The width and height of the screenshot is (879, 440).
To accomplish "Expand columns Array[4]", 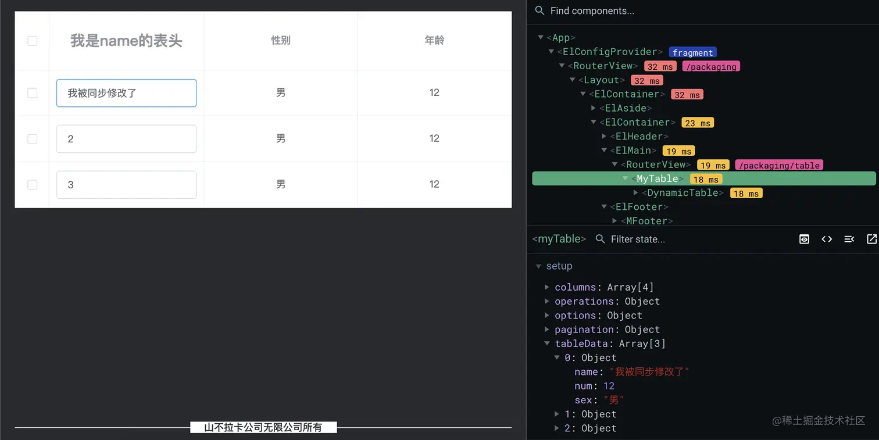I will pyautogui.click(x=547, y=287).
